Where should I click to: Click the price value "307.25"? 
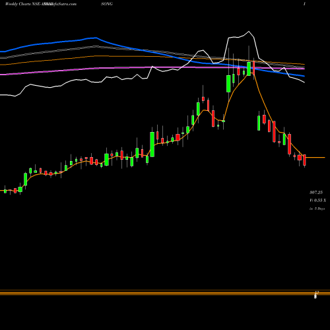tap(316, 193)
